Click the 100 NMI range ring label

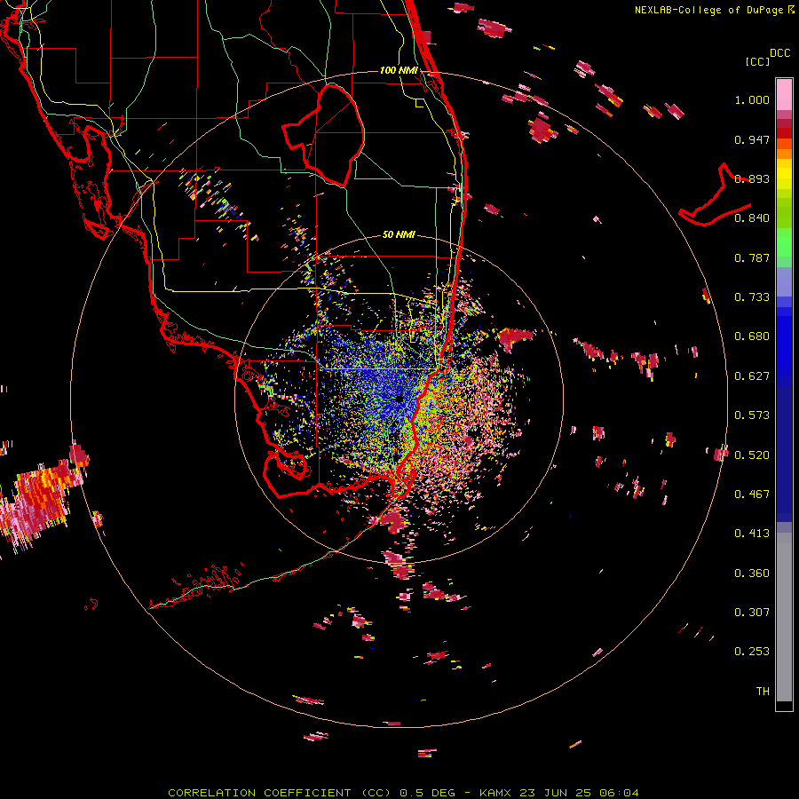point(399,70)
